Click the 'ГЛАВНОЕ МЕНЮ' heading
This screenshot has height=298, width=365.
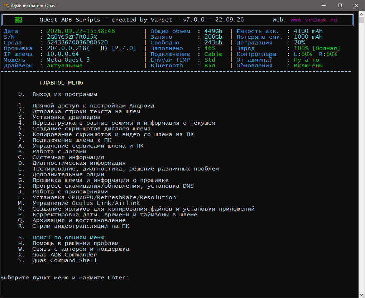pyautogui.click(x=62, y=83)
